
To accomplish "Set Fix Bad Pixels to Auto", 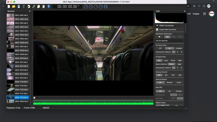I will click(x=166, y=60).
